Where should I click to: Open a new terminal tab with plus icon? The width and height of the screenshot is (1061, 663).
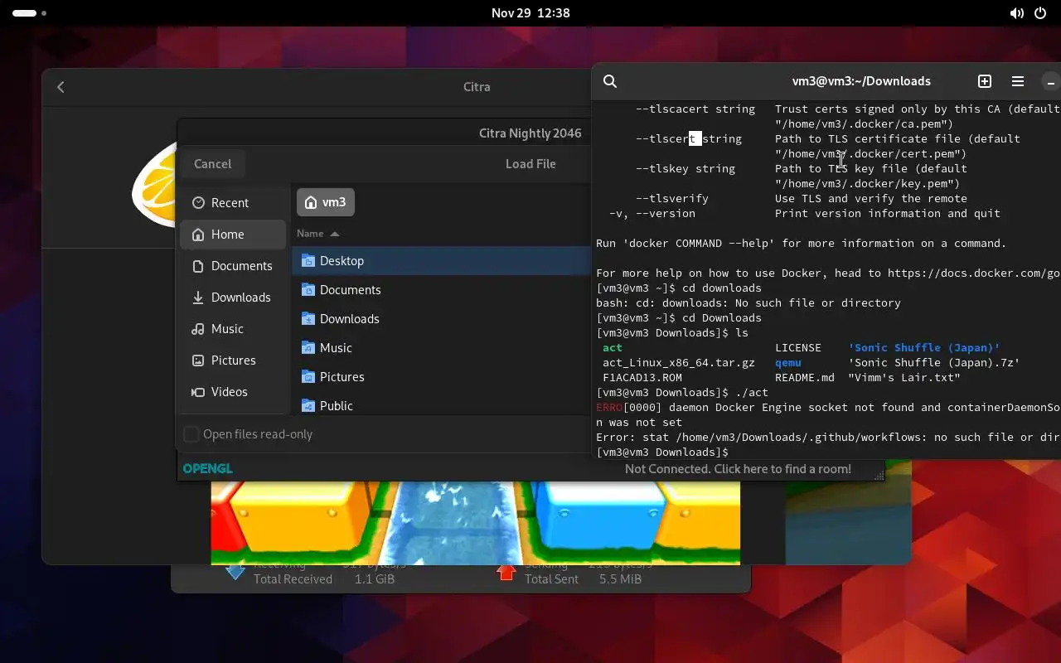[985, 81]
